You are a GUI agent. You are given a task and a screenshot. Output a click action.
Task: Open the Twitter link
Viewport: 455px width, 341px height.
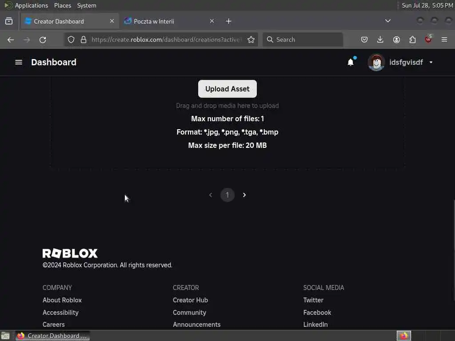coord(313,300)
